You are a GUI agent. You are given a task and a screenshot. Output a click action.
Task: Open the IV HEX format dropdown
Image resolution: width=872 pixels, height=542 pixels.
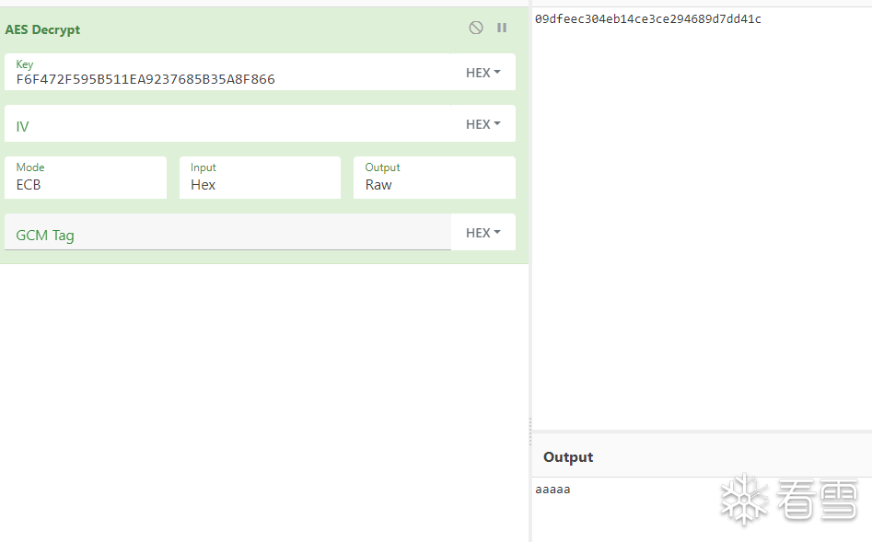(x=483, y=124)
